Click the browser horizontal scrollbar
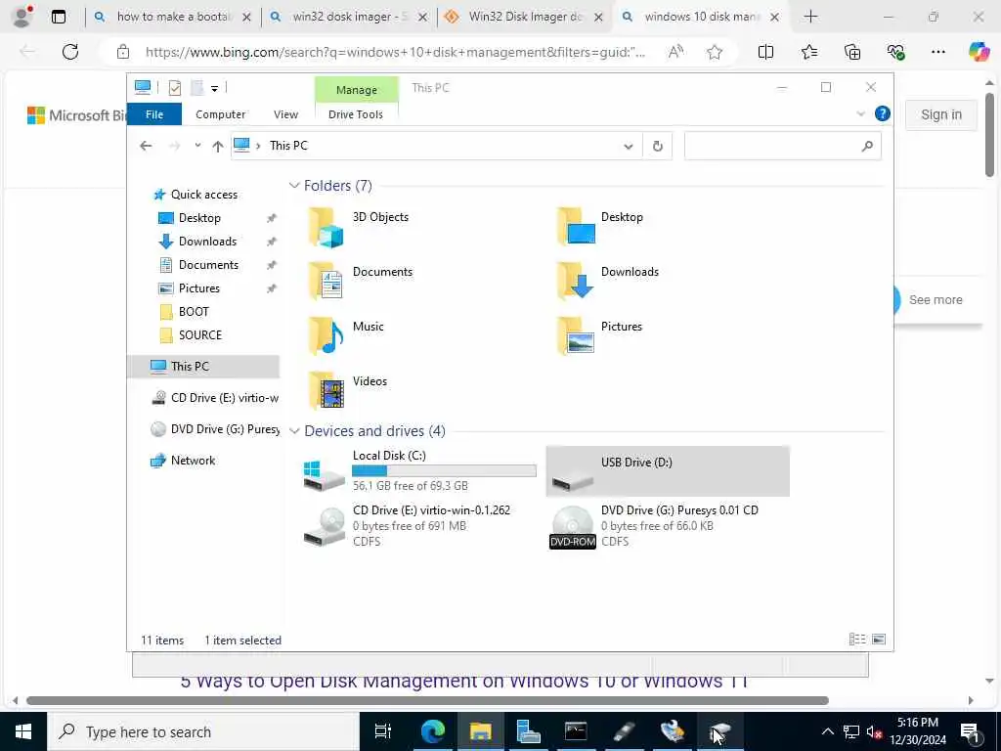 [428, 700]
